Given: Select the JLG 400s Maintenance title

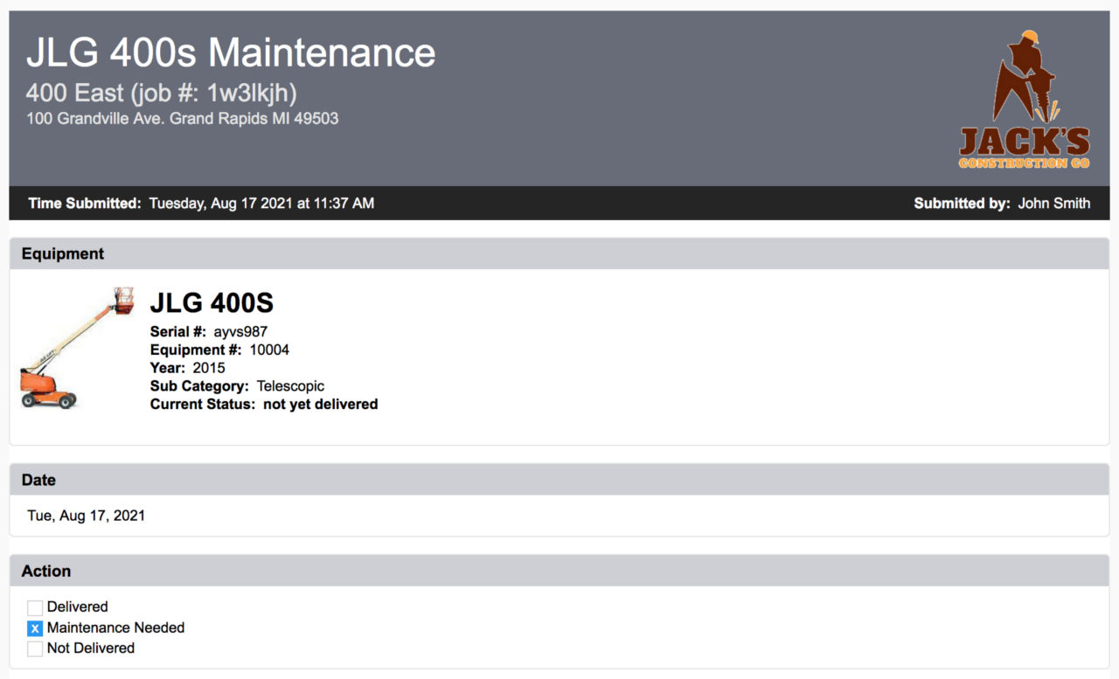Looking at the screenshot, I should pos(231,52).
